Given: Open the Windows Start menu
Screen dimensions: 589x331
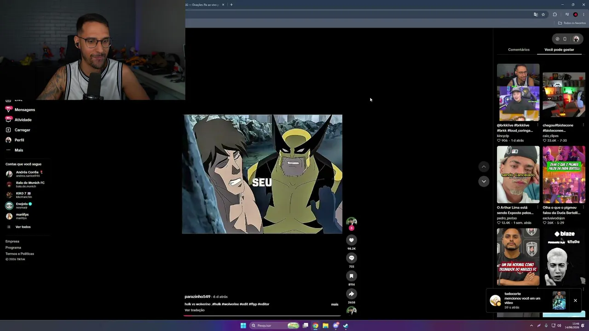Looking at the screenshot, I should (243, 325).
